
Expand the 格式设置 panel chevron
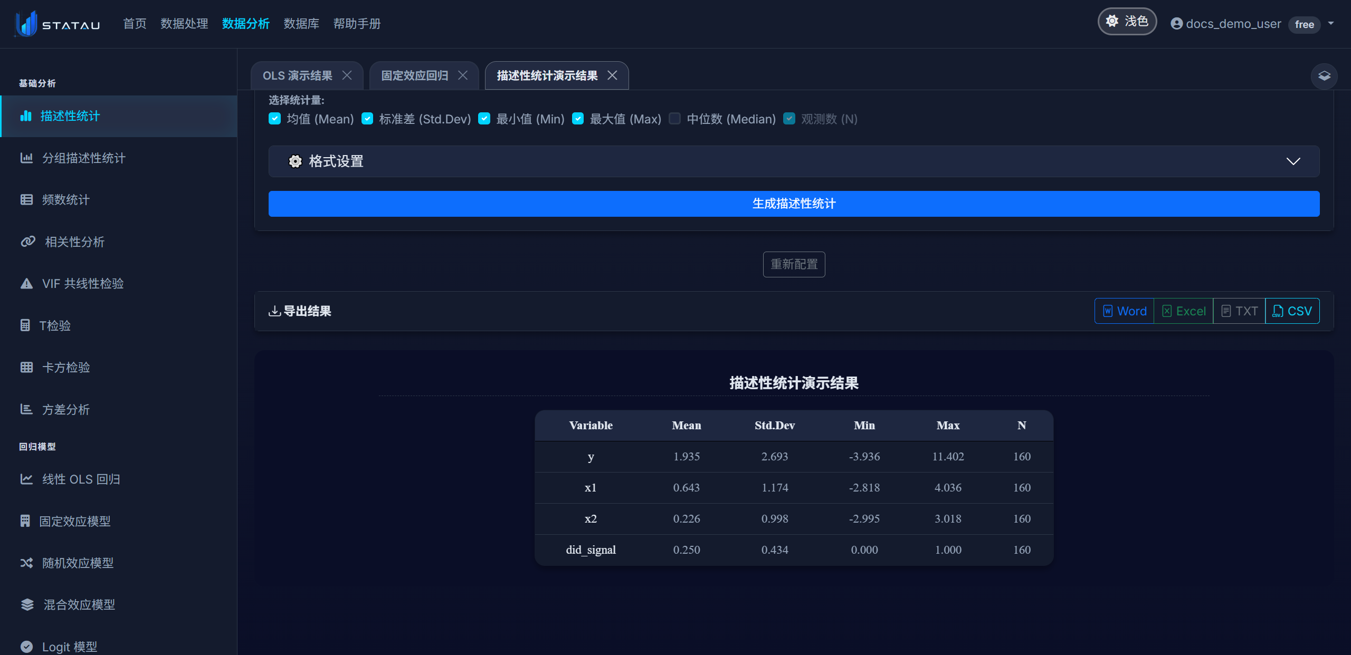tap(1293, 161)
